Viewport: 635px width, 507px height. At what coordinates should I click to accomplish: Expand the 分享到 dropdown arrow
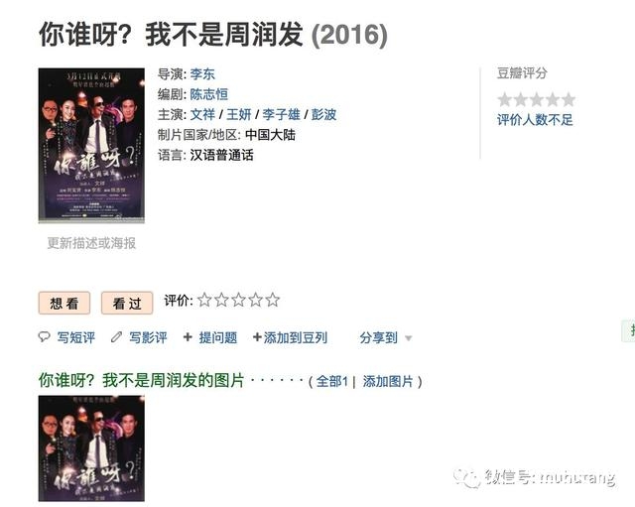408,338
